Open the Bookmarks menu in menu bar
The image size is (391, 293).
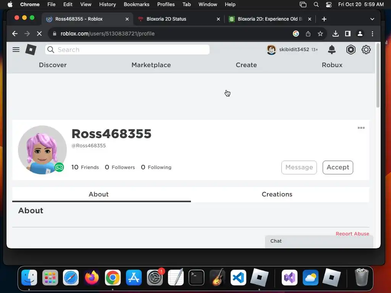(136, 5)
